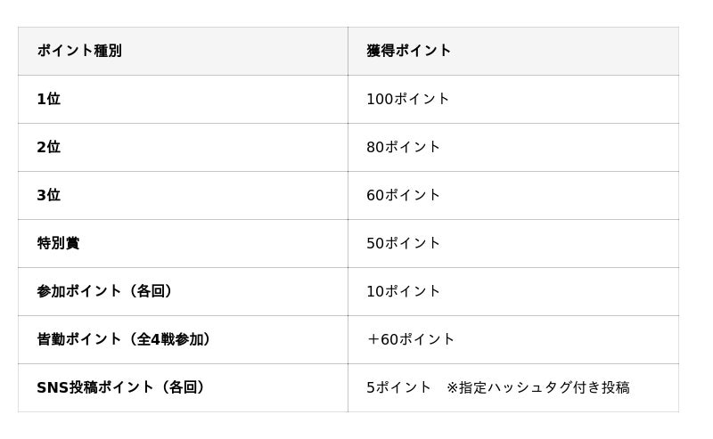Click the 50ポイント cell

click(404, 243)
